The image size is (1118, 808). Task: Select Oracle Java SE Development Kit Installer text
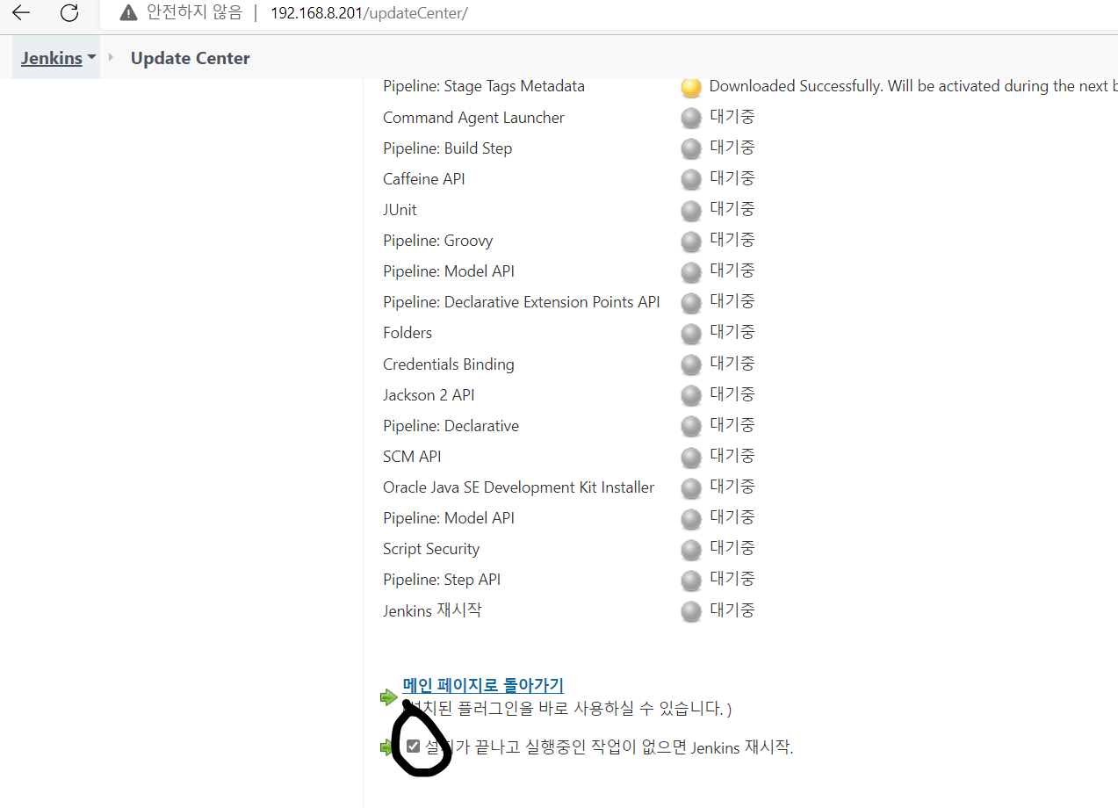[518, 487]
